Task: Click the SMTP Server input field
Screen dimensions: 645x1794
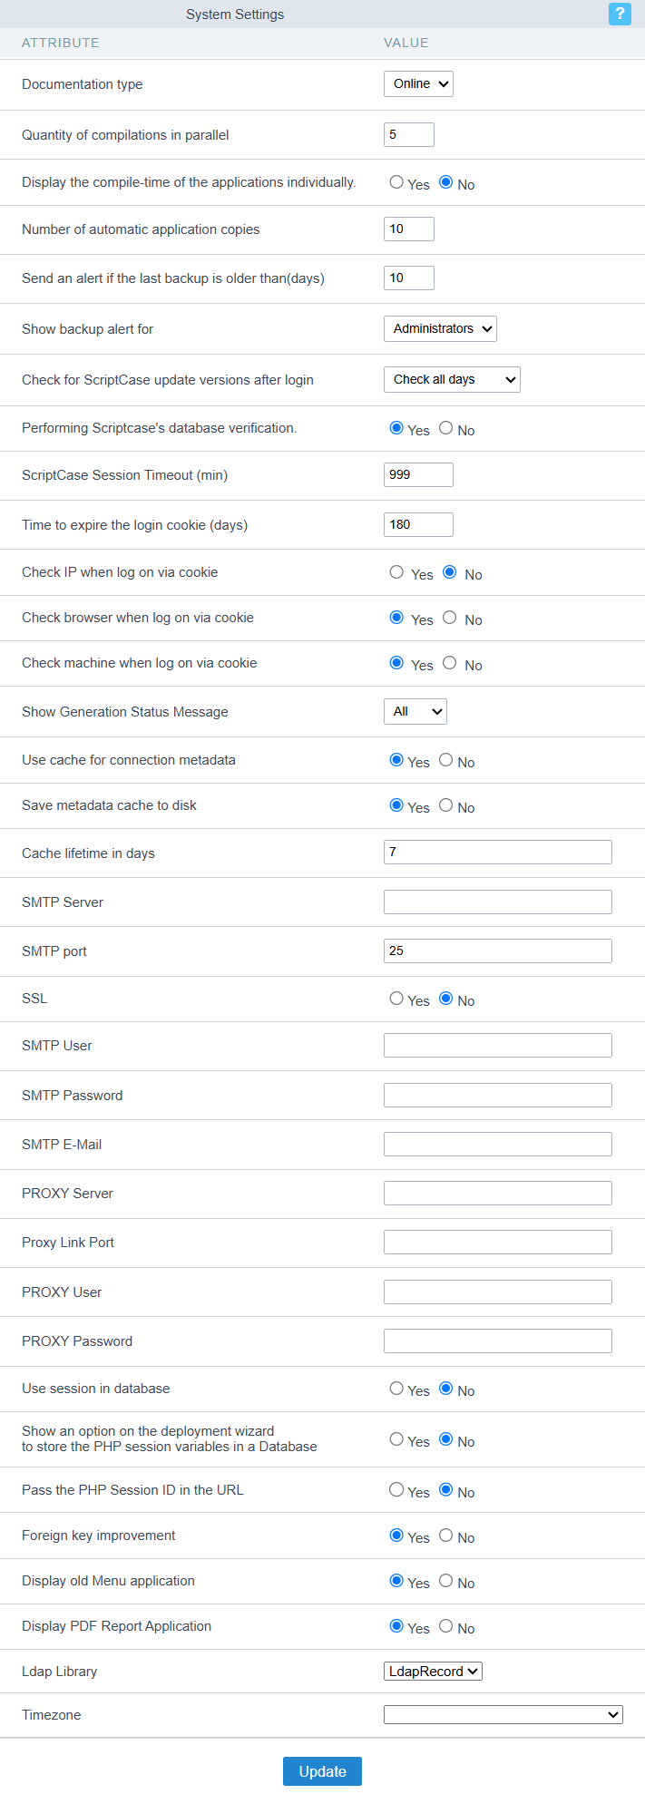Action: pyautogui.click(x=497, y=901)
